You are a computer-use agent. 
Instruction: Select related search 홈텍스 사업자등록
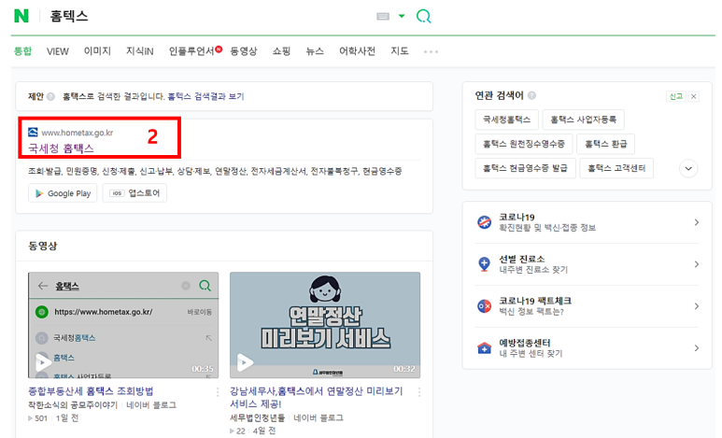[x=583, y=120]
